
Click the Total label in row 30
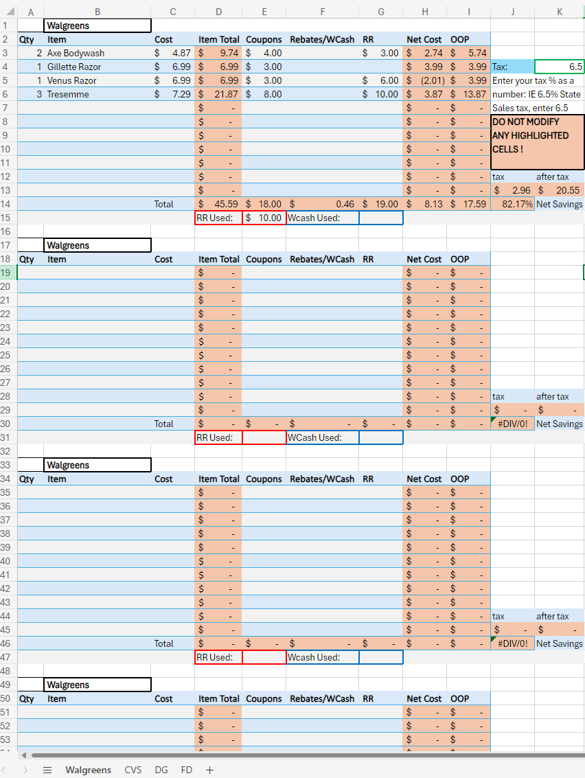(x=163, y=424)
